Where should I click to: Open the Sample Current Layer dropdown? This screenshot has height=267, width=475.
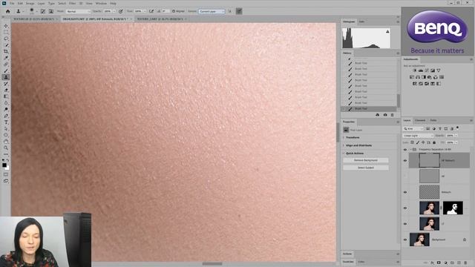(x=212, y=11)
